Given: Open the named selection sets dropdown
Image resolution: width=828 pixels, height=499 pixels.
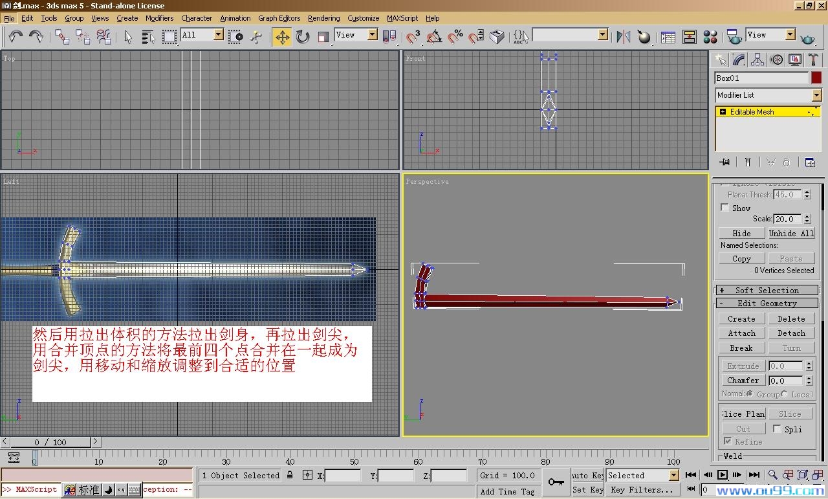Looking at the screenshot, I should click(570, 35).
